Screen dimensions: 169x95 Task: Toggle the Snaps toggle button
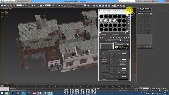pyautogui.click(x=62, y=6)
